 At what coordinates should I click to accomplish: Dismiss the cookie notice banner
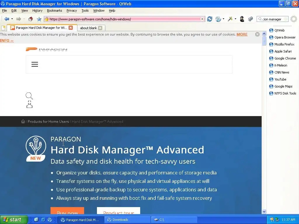pyautogui.click(x=257, y=34)
